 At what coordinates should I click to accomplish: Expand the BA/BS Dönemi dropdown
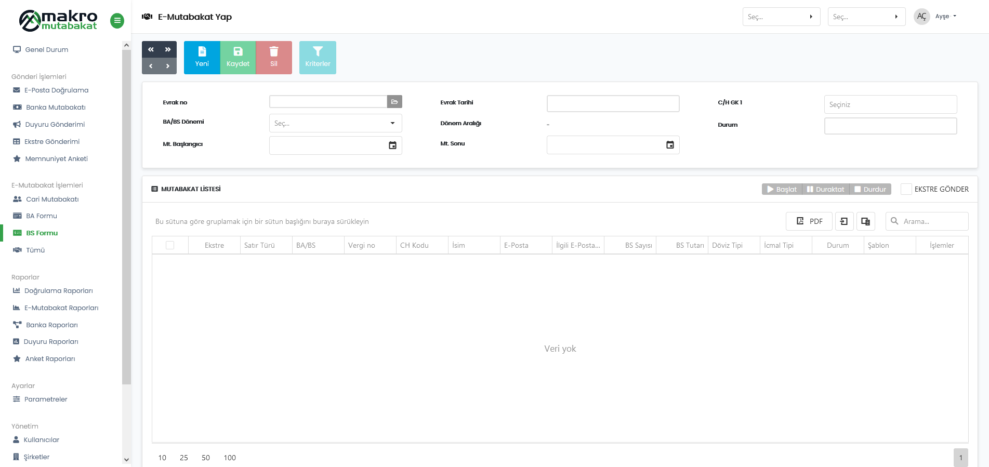335,123
